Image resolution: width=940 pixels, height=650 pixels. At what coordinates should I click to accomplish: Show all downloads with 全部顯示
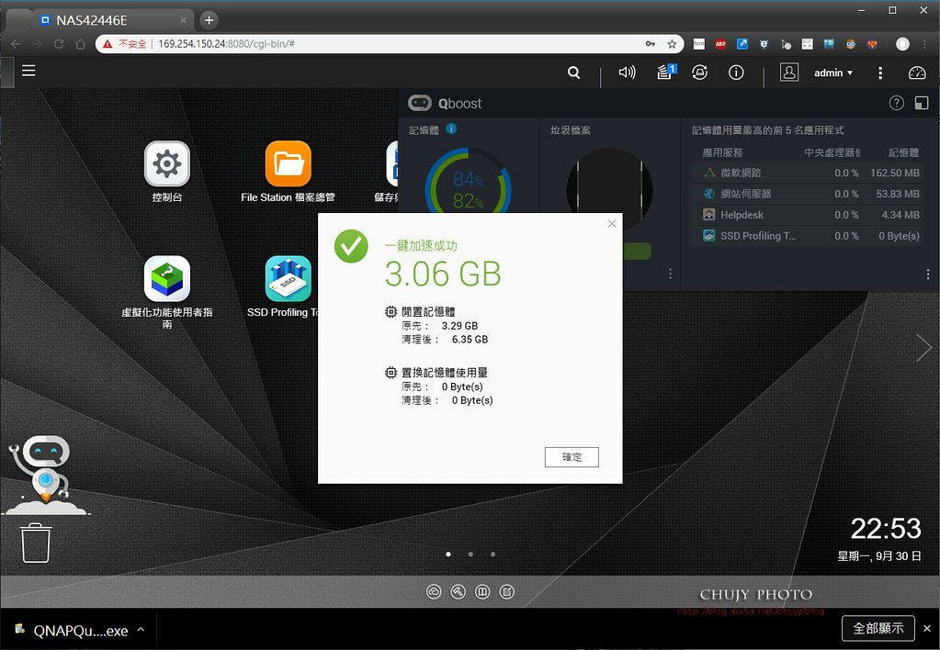[x=878, y=629]
